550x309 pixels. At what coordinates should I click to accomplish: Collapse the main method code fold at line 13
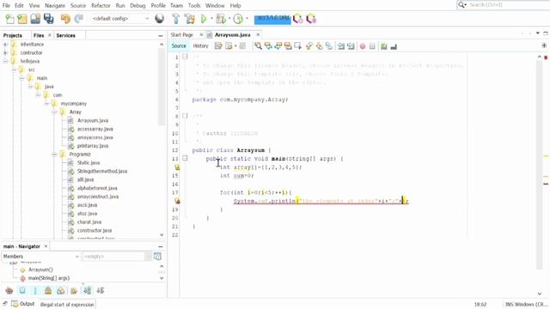[185, 158]
